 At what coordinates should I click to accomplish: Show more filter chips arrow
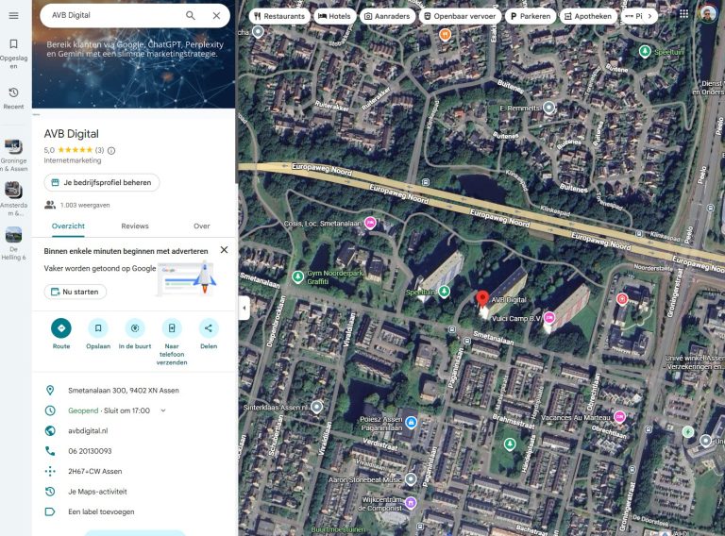click(x=650, y=16)
